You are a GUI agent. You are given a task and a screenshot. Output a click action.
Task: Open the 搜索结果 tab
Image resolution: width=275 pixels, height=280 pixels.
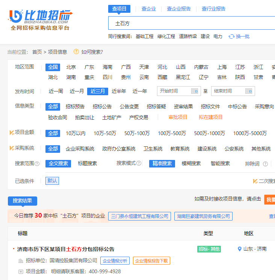click(23, 201)
